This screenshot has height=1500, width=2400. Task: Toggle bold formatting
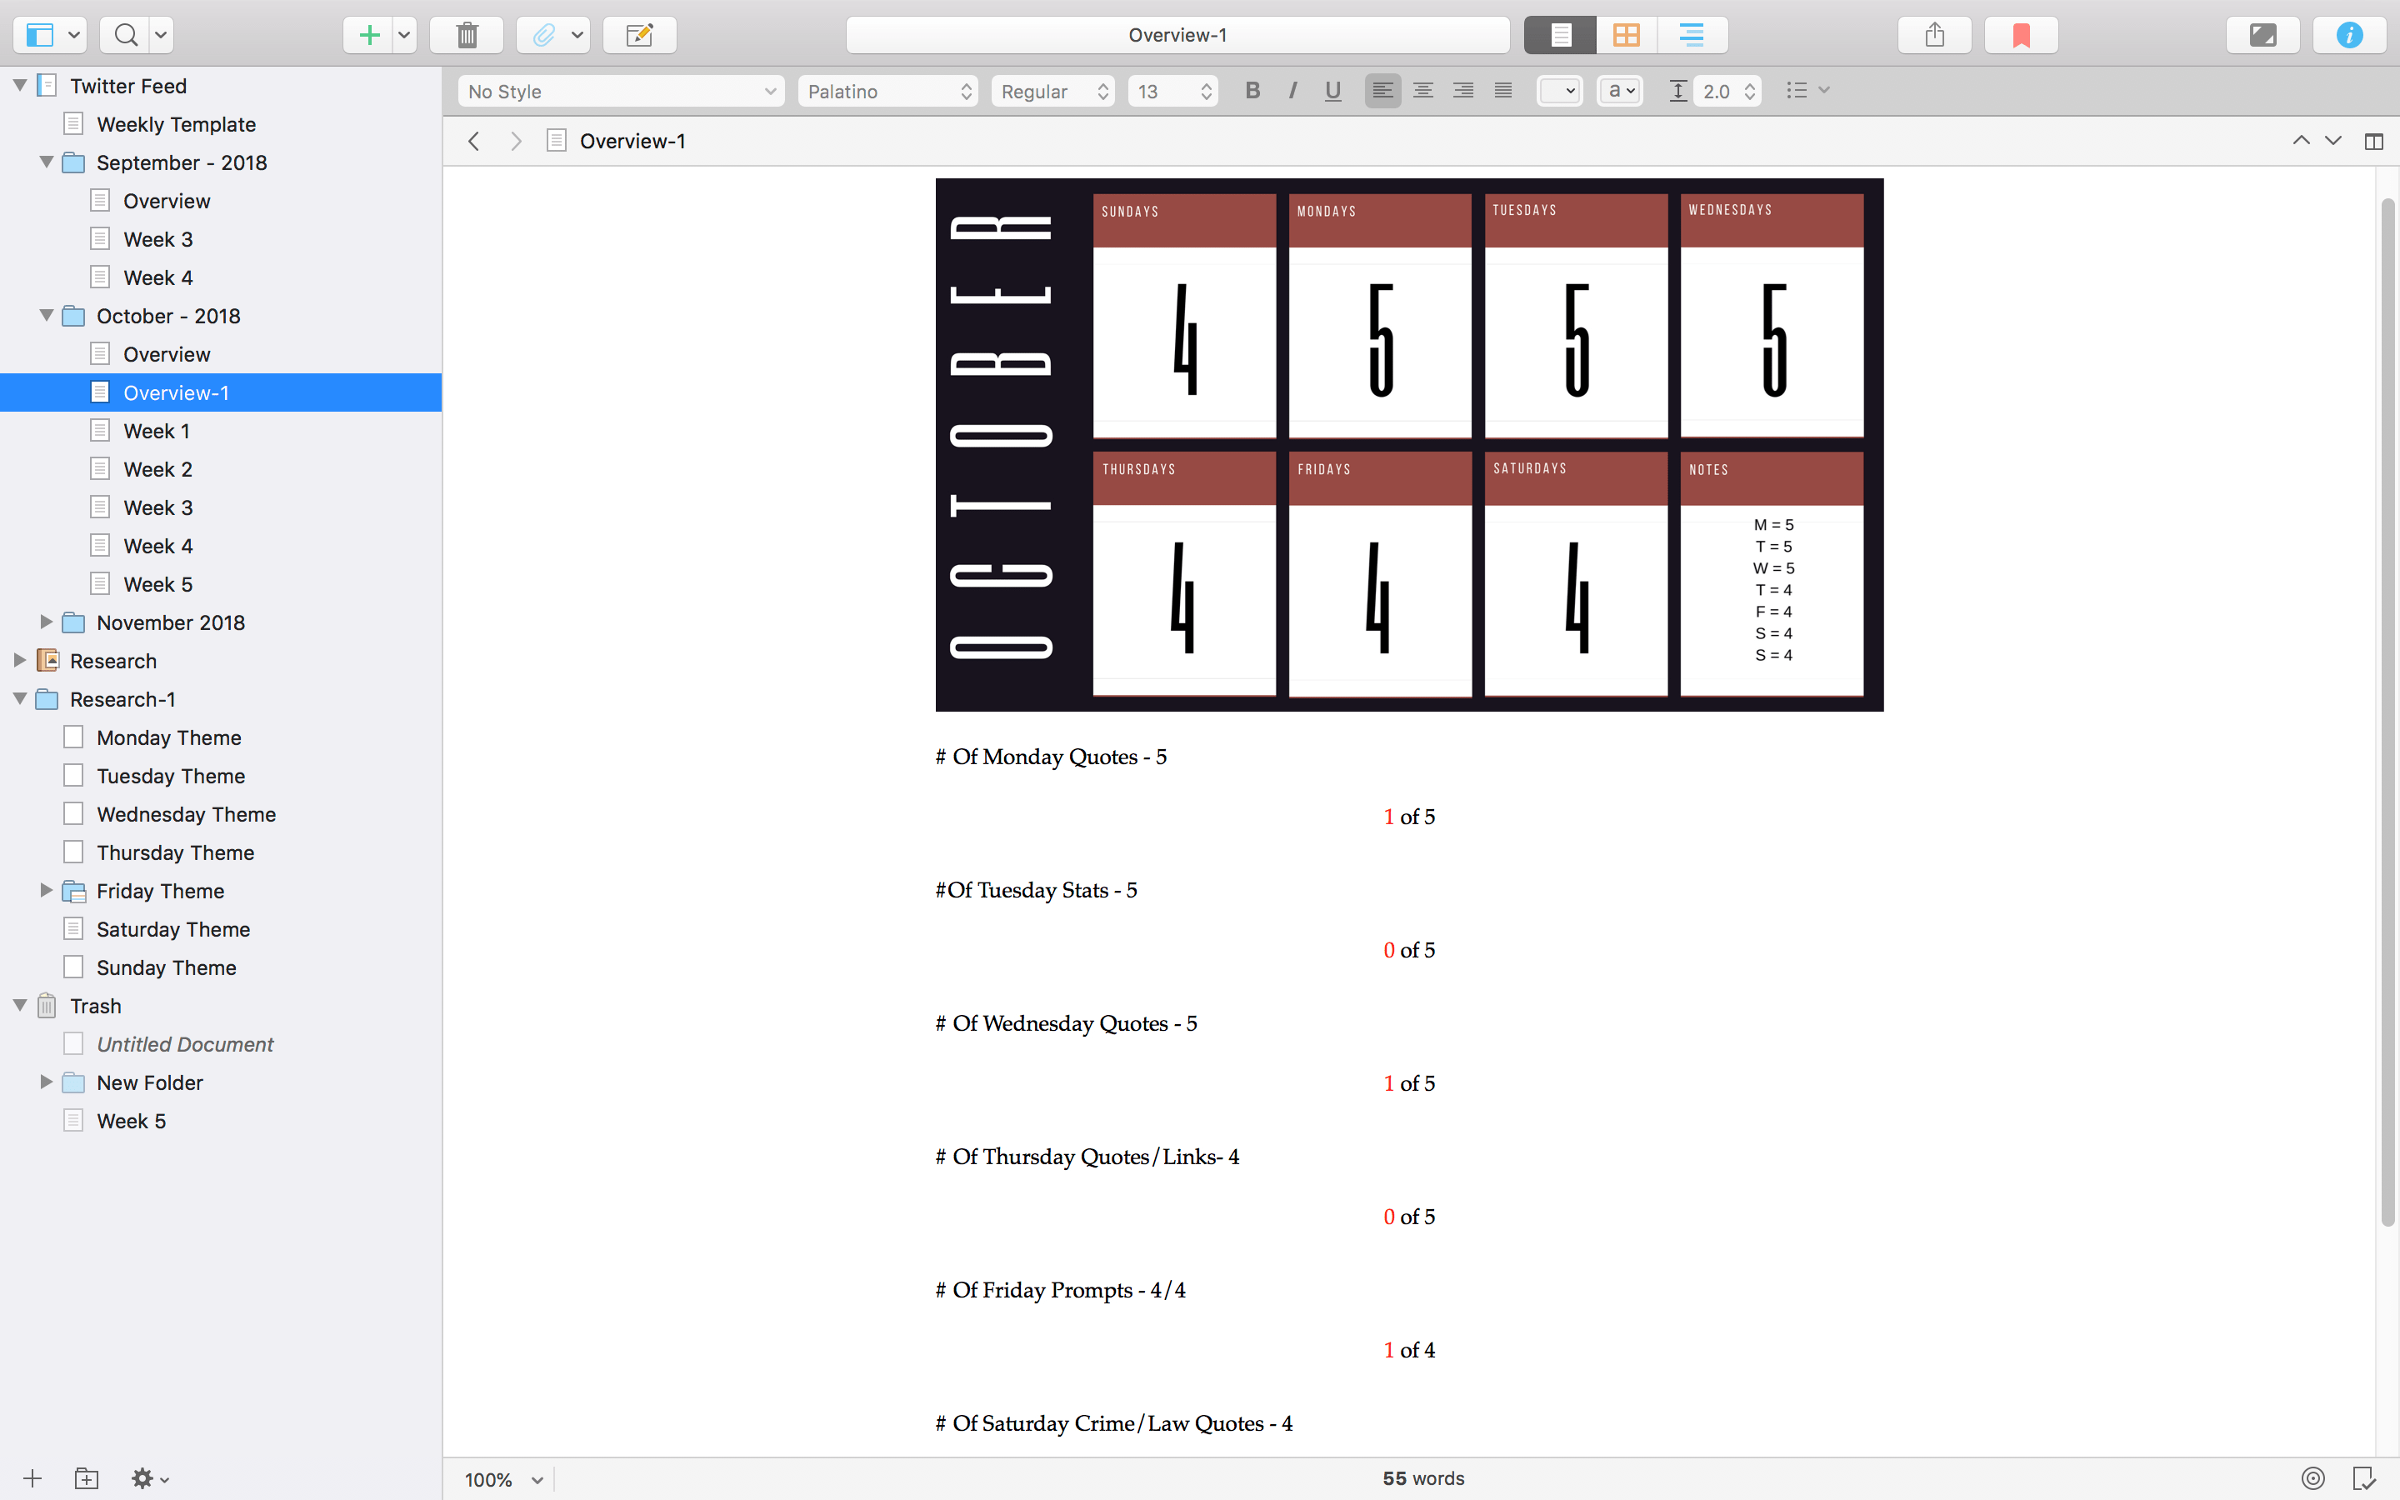click(x=1252, y=90)
